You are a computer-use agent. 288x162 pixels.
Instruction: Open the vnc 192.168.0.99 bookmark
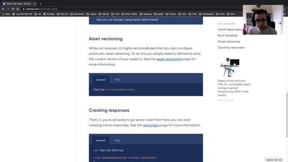coord(22,14)
